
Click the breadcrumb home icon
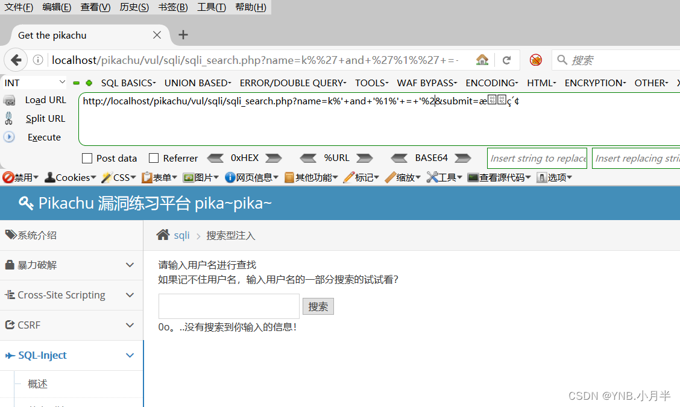coord(163,235)
